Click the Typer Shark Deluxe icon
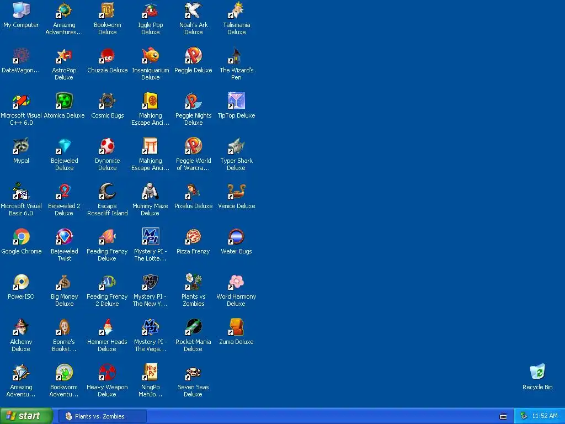 (236, 146)
